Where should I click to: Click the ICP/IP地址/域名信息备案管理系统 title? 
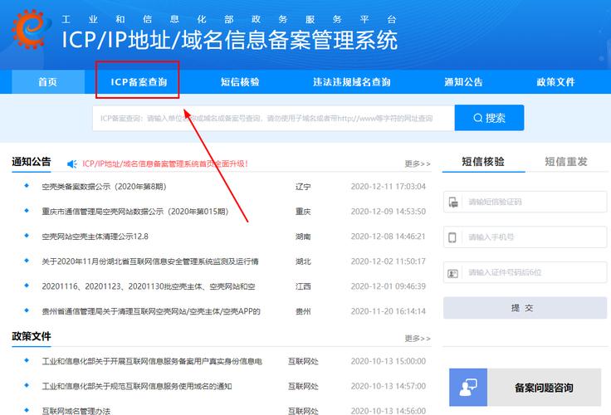pyautogui.click(x=230, y=40)
